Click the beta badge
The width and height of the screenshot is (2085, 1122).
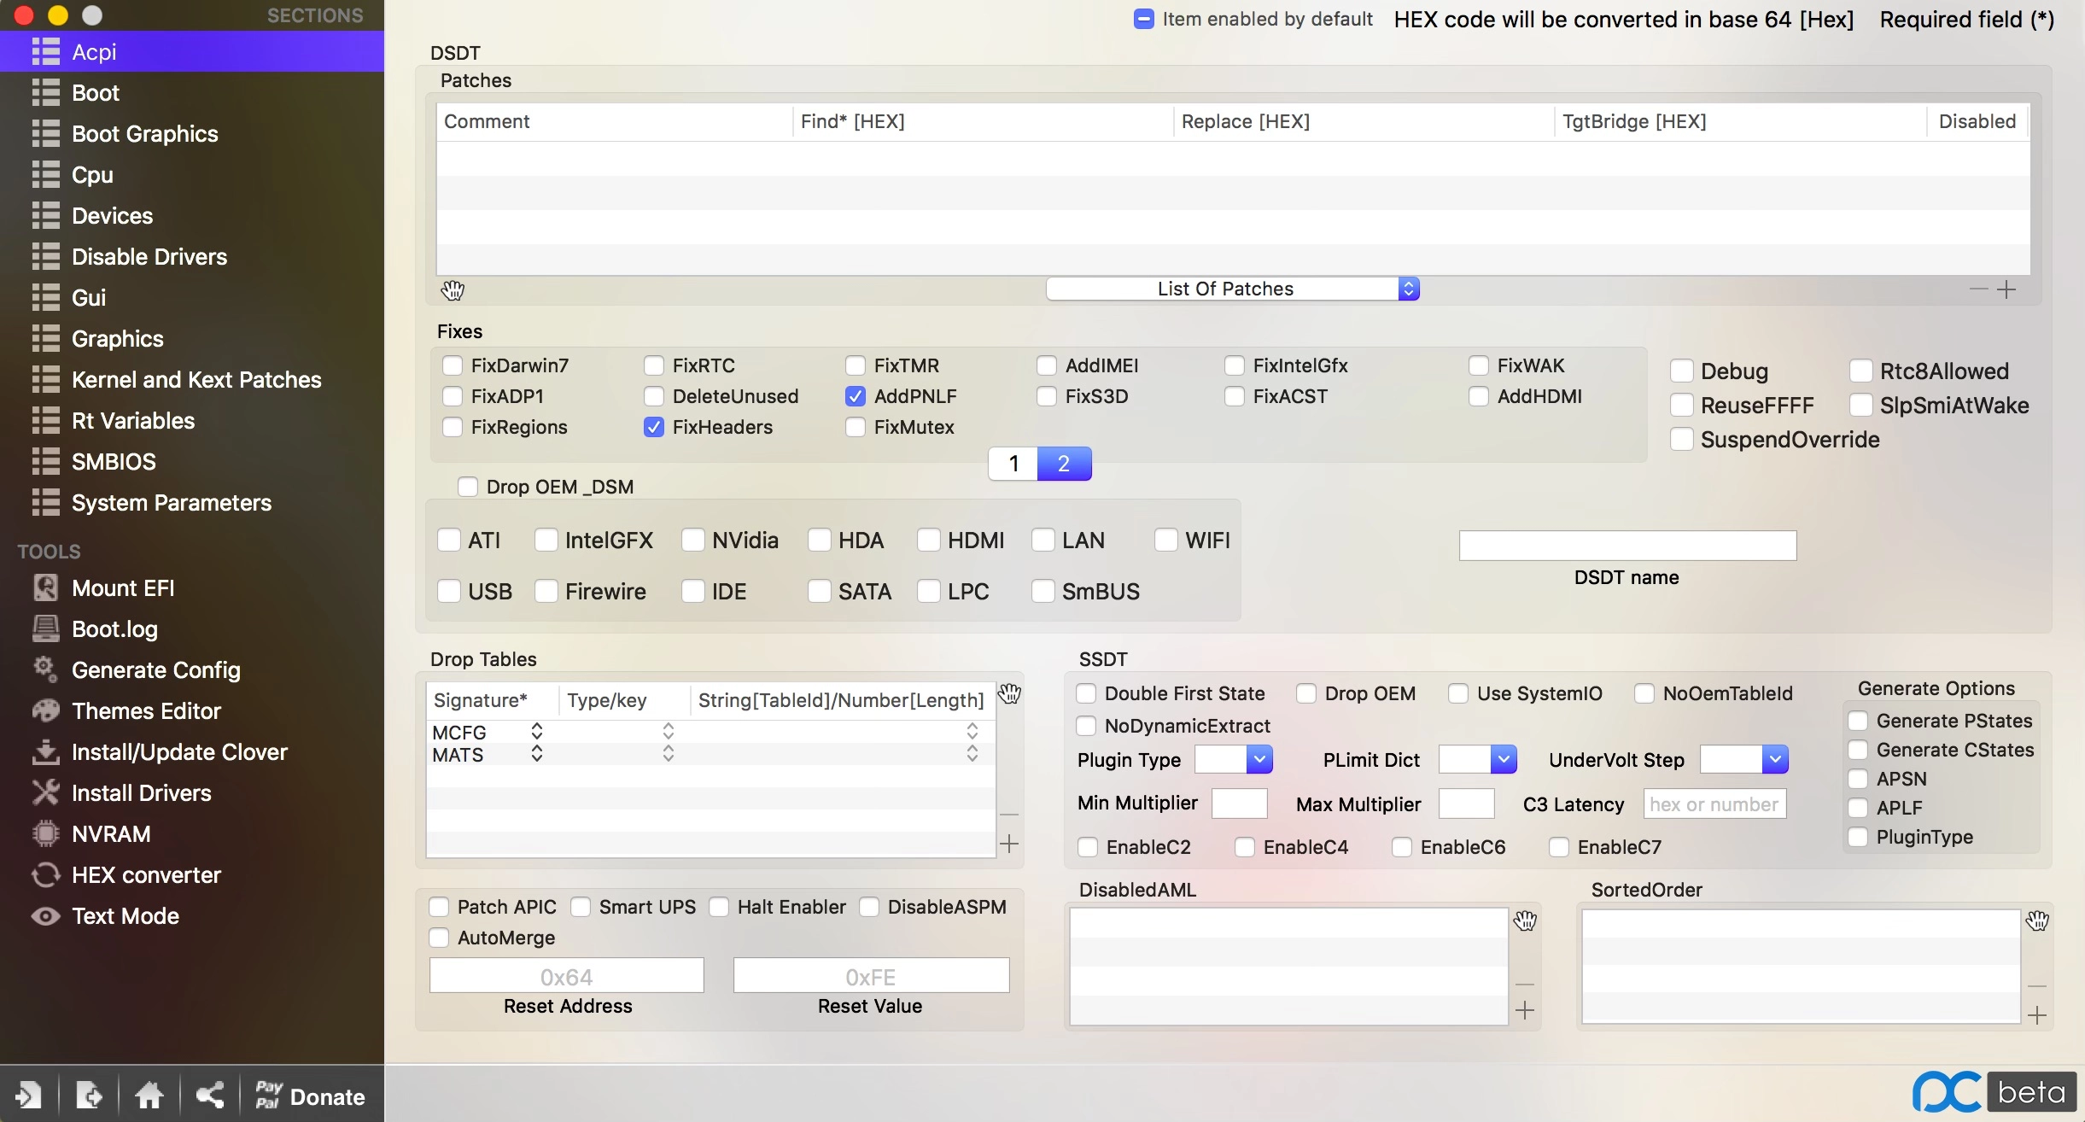2032,1092
